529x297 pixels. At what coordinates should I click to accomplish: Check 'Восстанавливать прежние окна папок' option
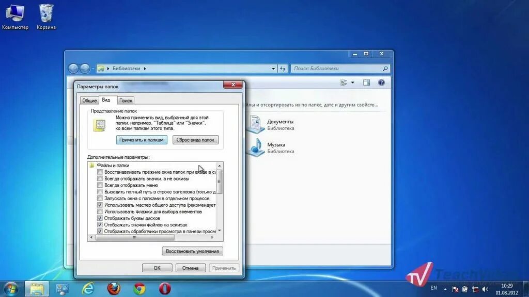pos(100,172)
